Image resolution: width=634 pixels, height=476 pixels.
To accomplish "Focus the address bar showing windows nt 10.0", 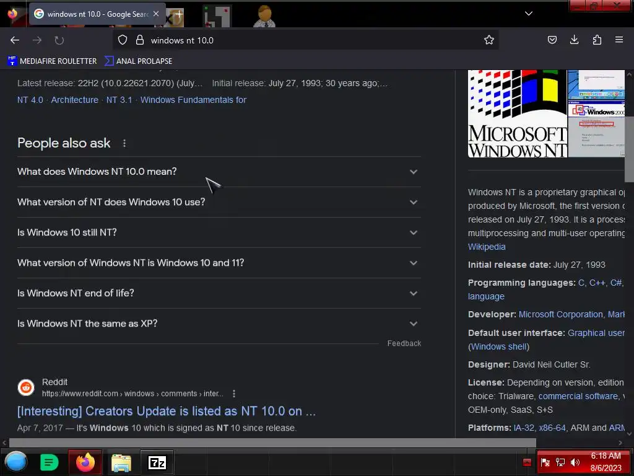I will (307, 40).
